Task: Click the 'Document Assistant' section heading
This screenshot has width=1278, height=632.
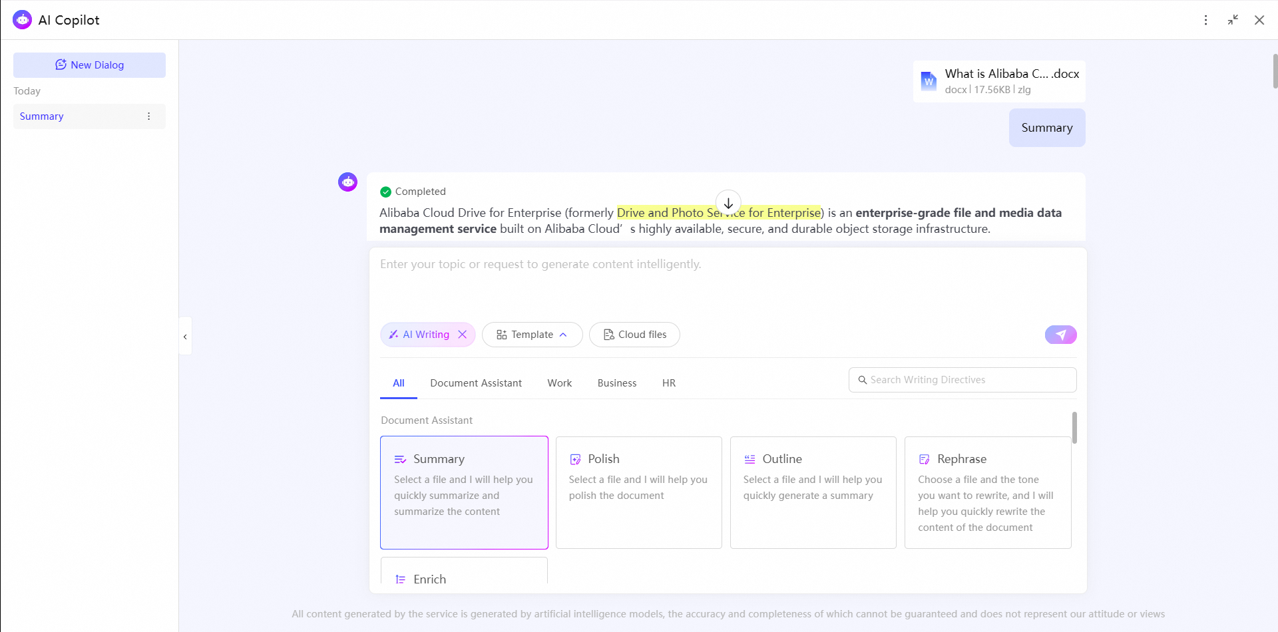Action: [427, 420]
